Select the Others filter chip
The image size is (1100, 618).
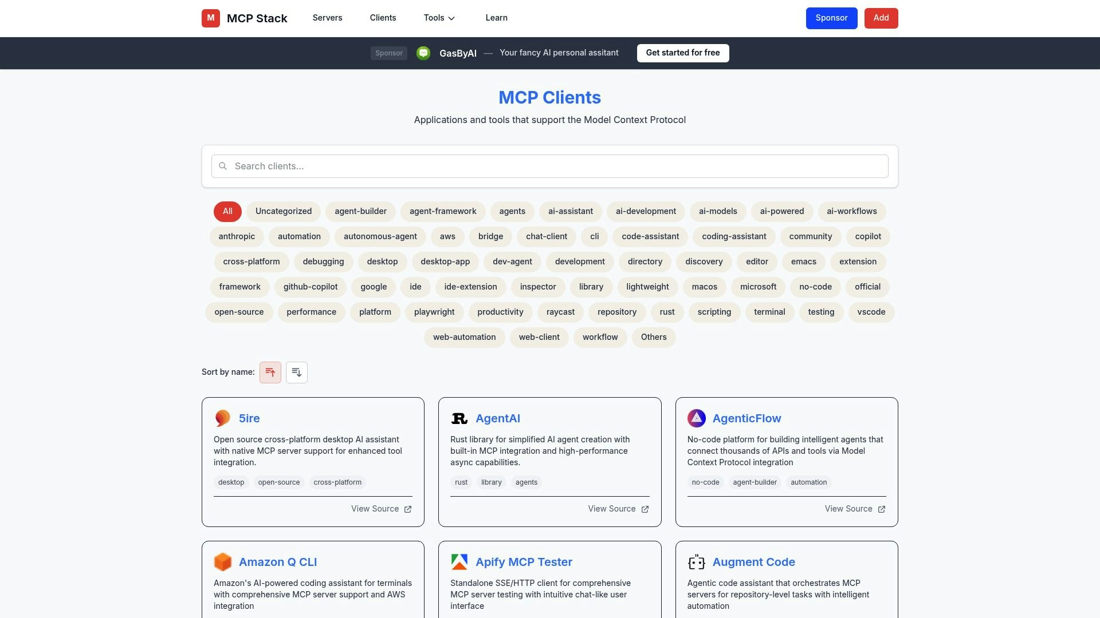click(x=654, y=338)
